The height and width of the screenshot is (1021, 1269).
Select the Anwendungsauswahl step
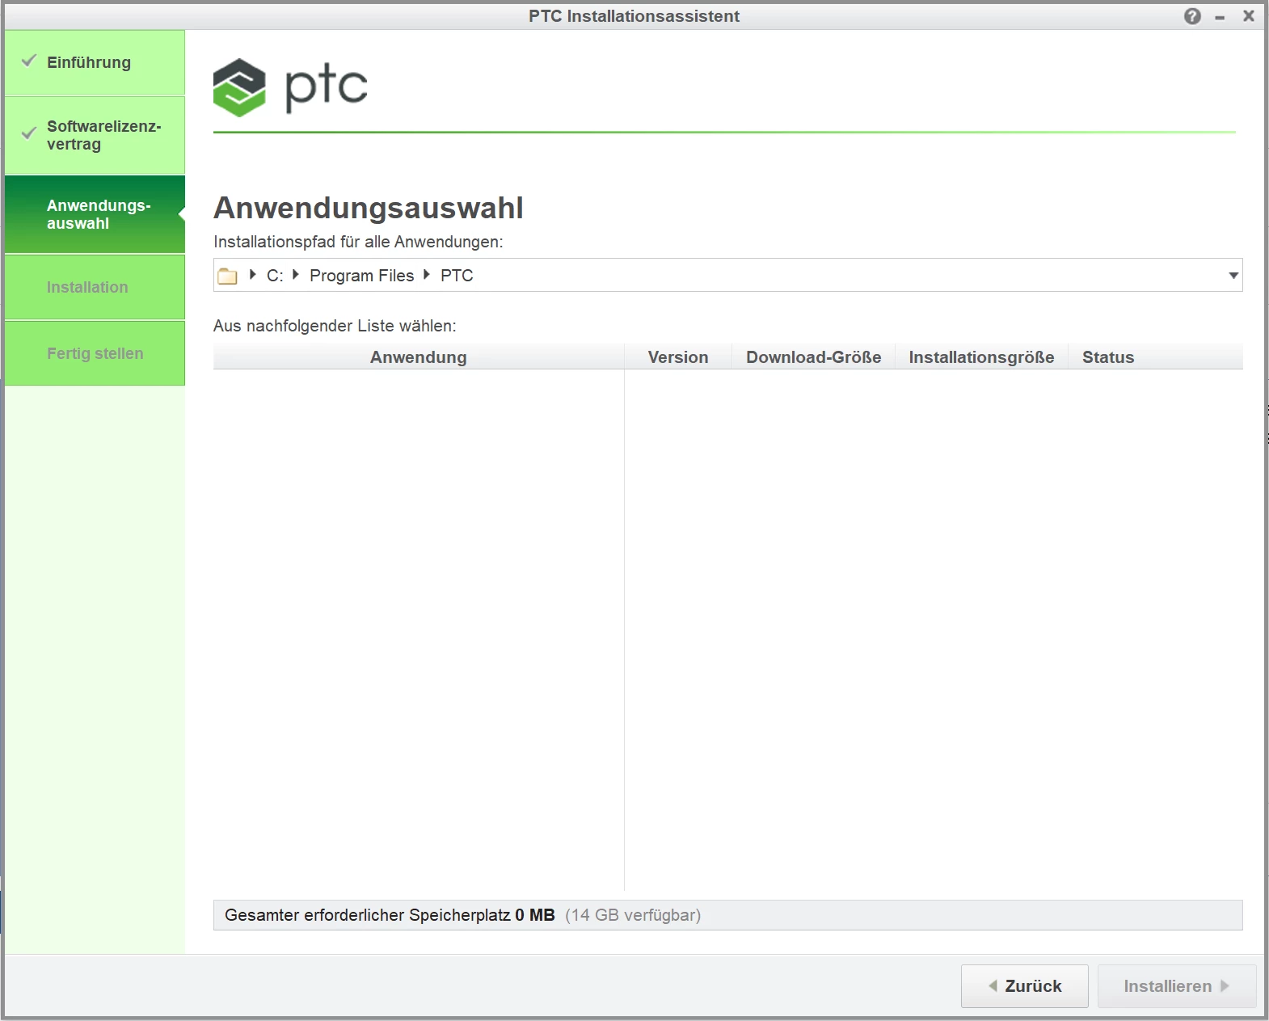pyautogui.click(x=95, y=214)
